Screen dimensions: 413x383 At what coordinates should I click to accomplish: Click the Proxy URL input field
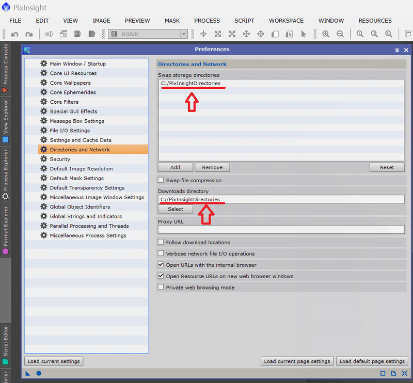(281, 229)
